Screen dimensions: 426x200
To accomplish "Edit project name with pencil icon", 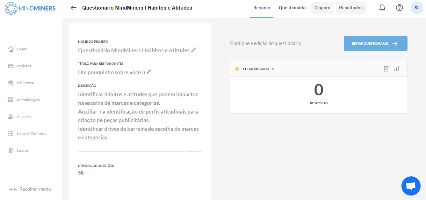I will tap(193, 50).
